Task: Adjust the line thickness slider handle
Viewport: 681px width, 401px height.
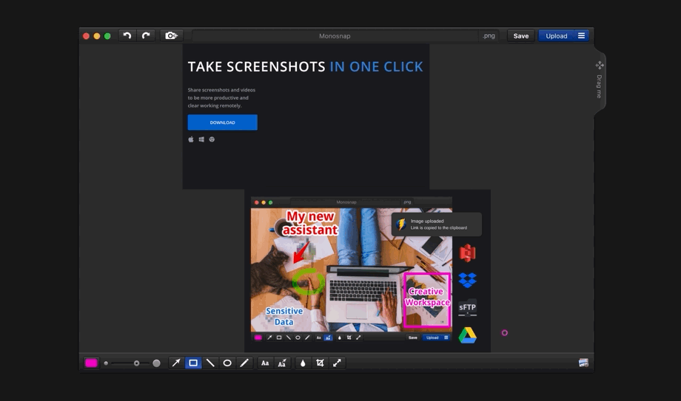Action: (136, 363)
